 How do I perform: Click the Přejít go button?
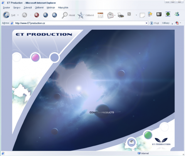[x=155, y=23]
